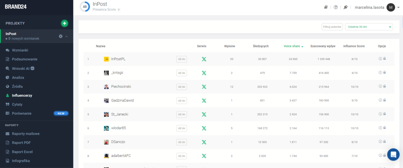This screenshot has width=403, height=168.
Task: Click the lock icon in DSanczo row
Action: 384,141
